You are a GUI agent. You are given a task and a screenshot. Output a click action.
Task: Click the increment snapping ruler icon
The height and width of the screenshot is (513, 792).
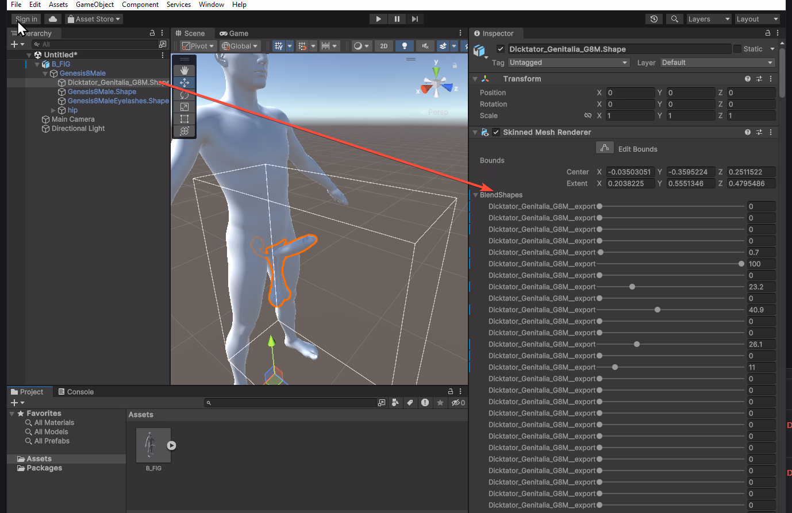tap(325, 46)
